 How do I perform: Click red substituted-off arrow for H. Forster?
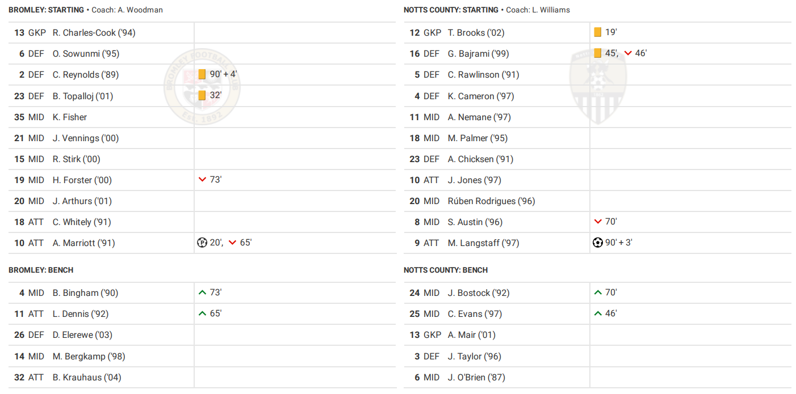coord(202,180)
